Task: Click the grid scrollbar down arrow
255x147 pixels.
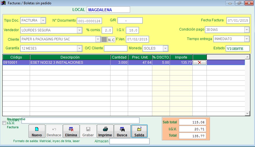Action: [x=247, y=114]
